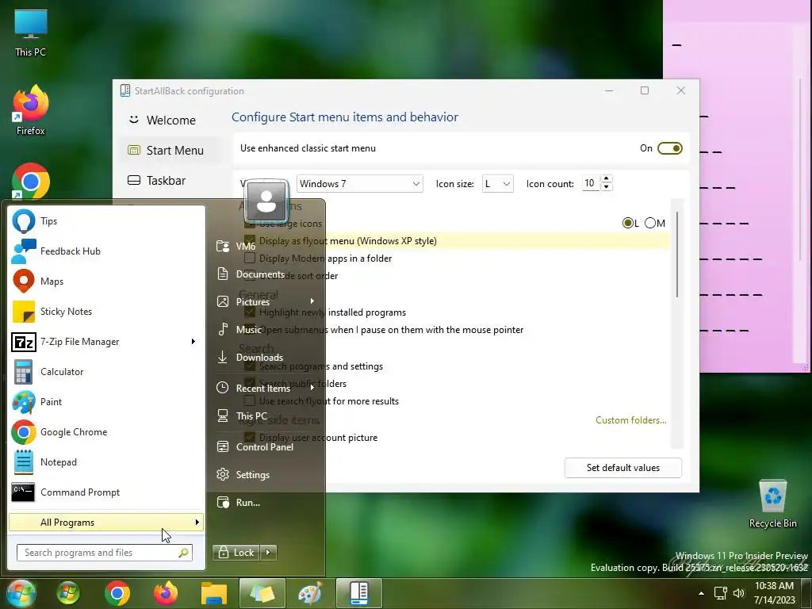Screen dimensions: 812x609
Task: Click the Lock button
Action: click(x=236, y=553)
